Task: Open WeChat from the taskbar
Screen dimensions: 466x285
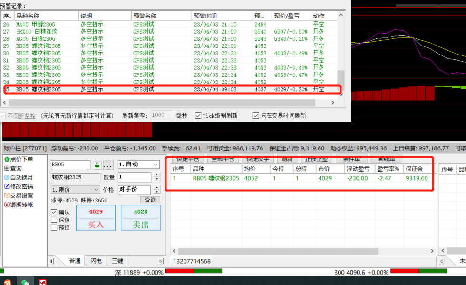Action: (x=25, y=281)
